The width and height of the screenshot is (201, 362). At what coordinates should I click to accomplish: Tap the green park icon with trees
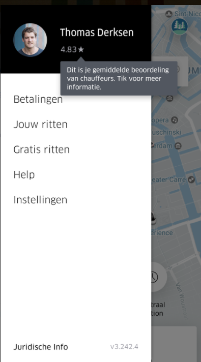(x=180, y=26)
